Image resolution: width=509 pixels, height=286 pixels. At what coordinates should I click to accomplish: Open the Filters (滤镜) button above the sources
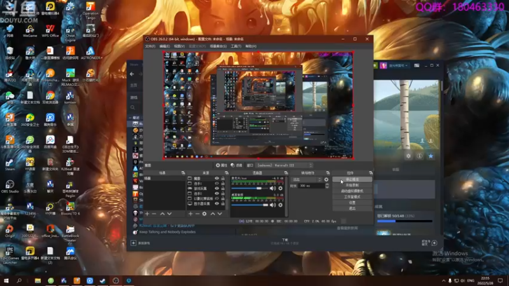click(x=237, y=165)
